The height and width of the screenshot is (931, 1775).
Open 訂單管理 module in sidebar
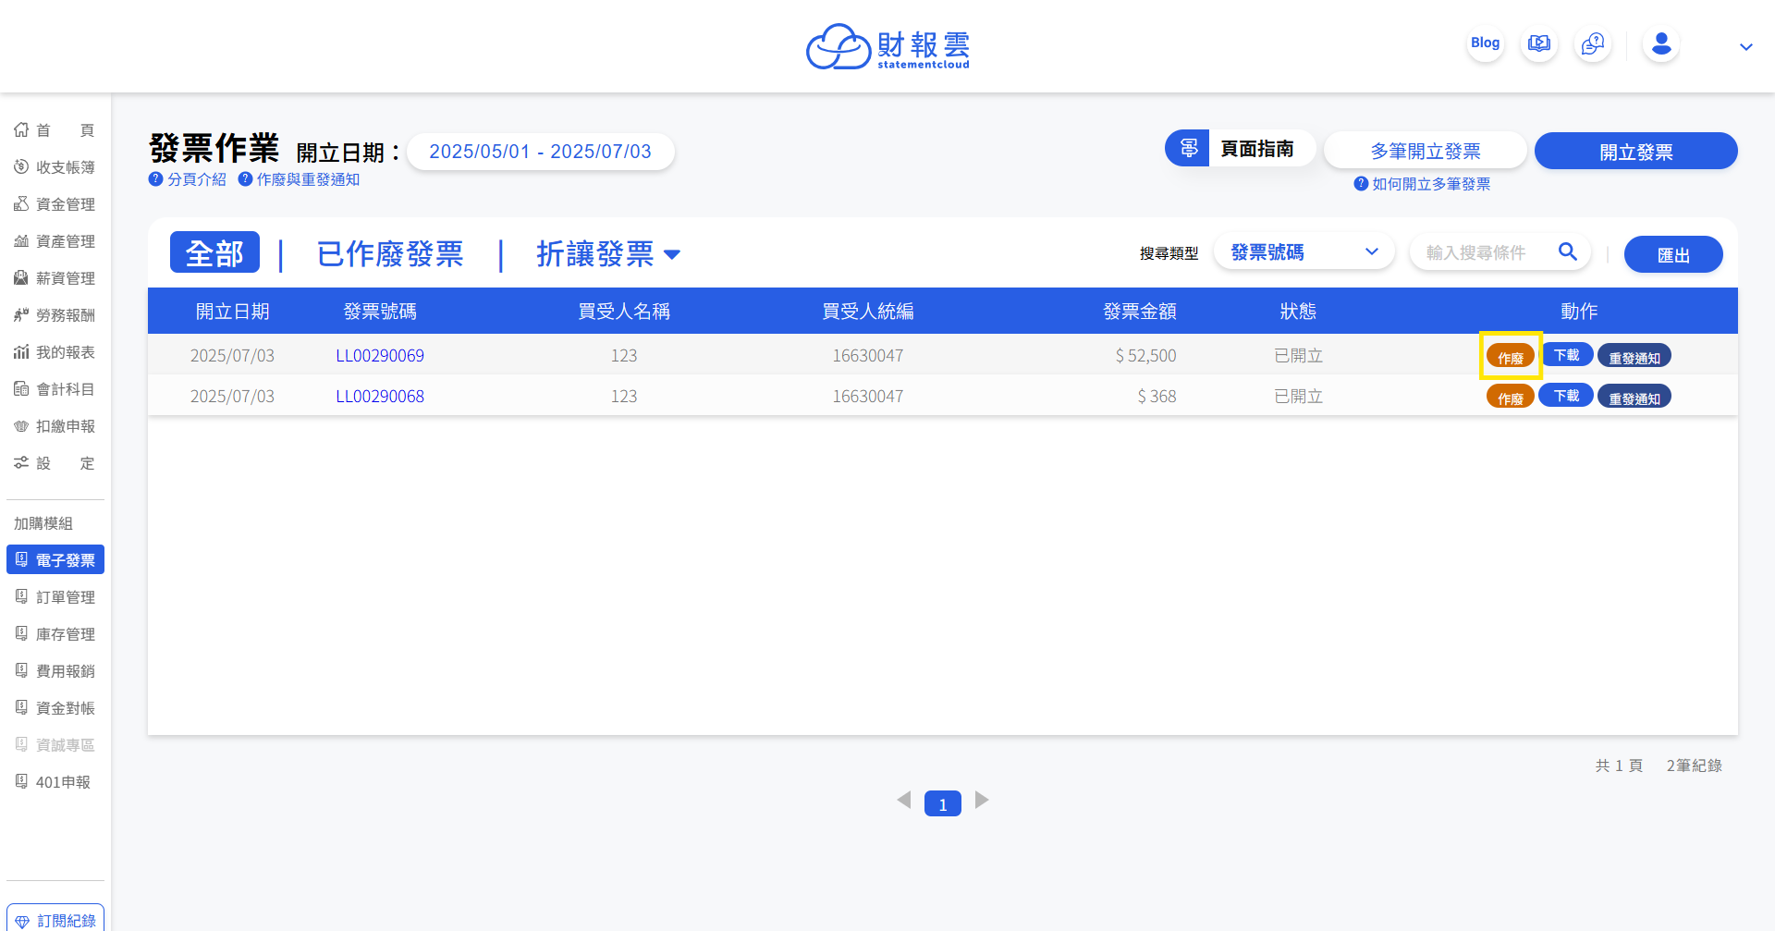click(55, 597)
